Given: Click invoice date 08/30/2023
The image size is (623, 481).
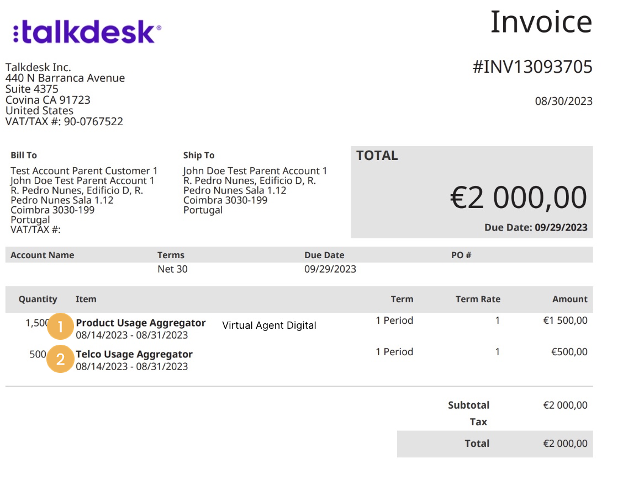Looking at the screenshot, I should tap(563, 101).
